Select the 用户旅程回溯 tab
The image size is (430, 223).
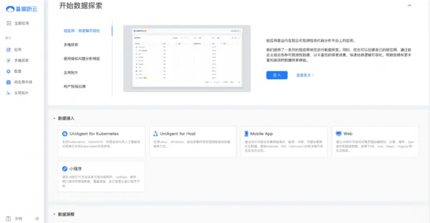(75, 86)
